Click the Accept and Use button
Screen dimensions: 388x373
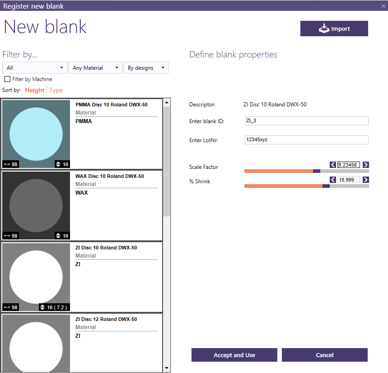[234, 355]
